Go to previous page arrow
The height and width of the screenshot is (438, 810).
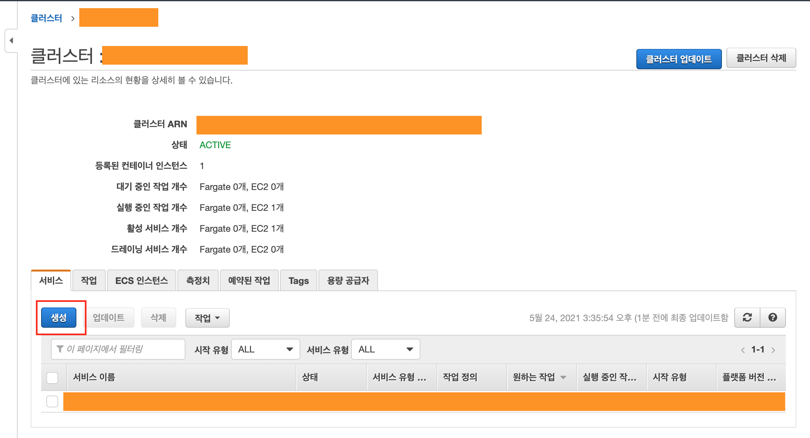[743, 350]
